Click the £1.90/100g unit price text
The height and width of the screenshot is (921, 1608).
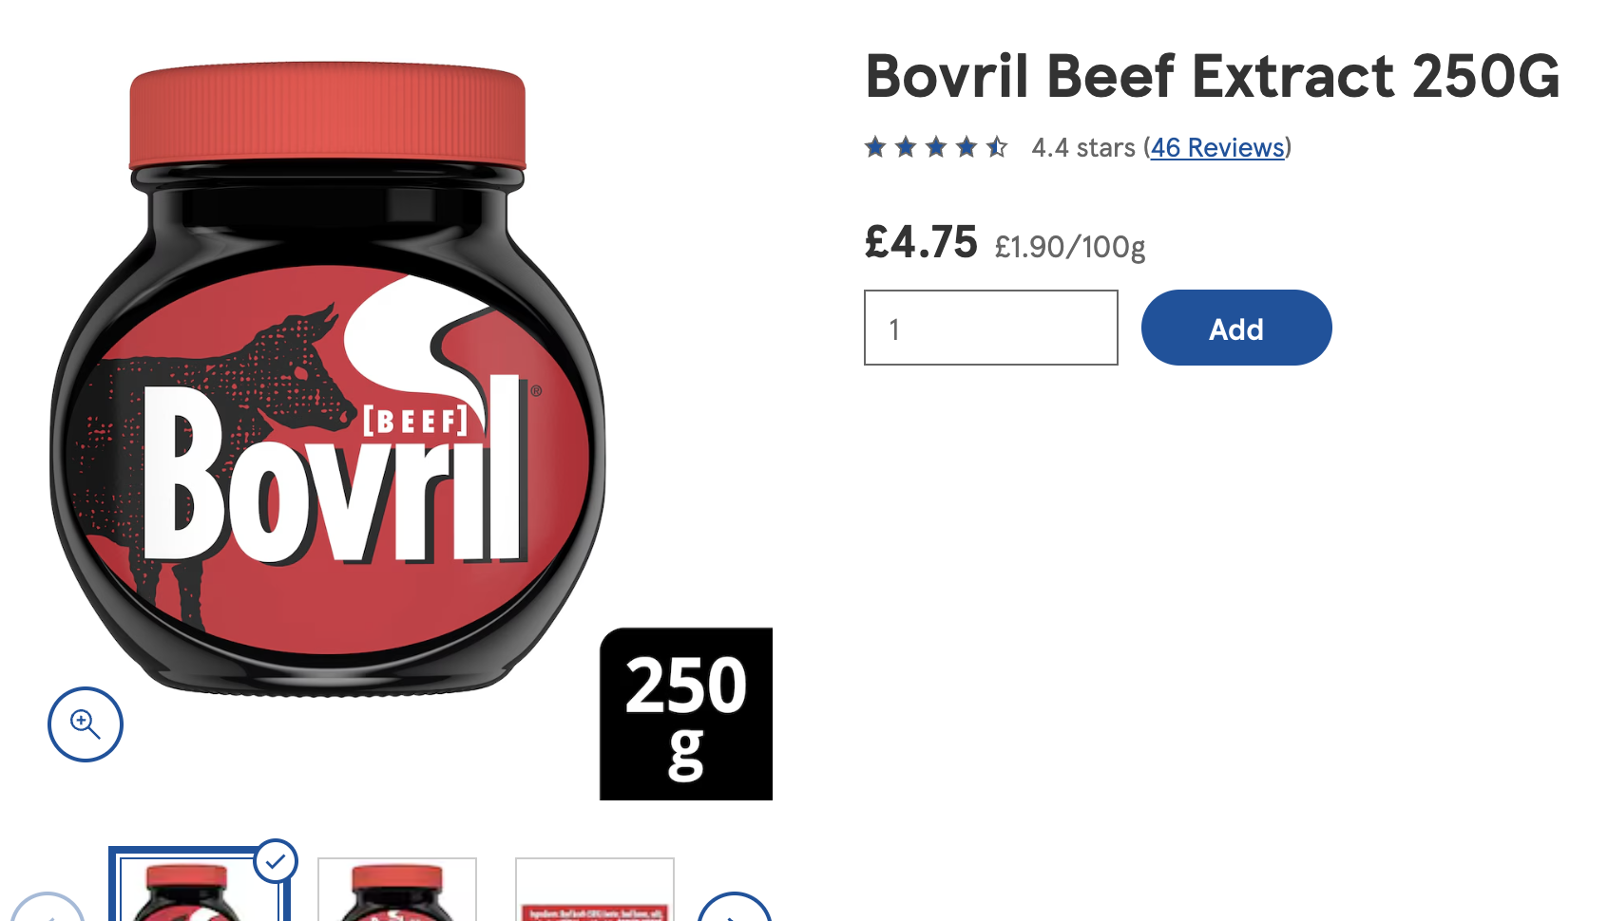1070,247
